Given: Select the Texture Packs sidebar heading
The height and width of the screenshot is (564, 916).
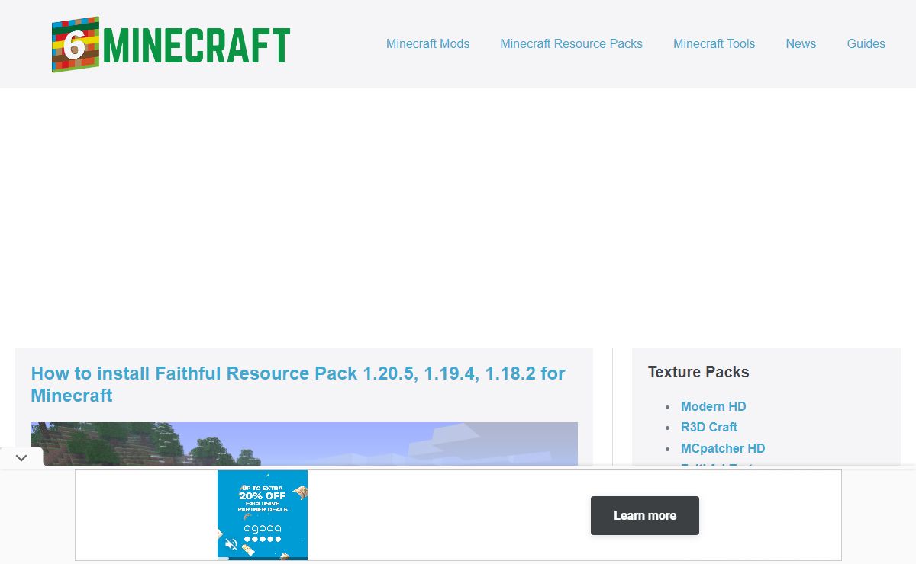Looking at the screenshot, I should [698, 372].
